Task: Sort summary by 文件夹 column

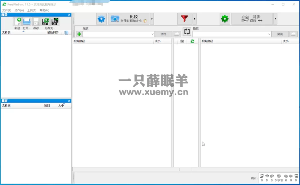Action: coord(22,106)
